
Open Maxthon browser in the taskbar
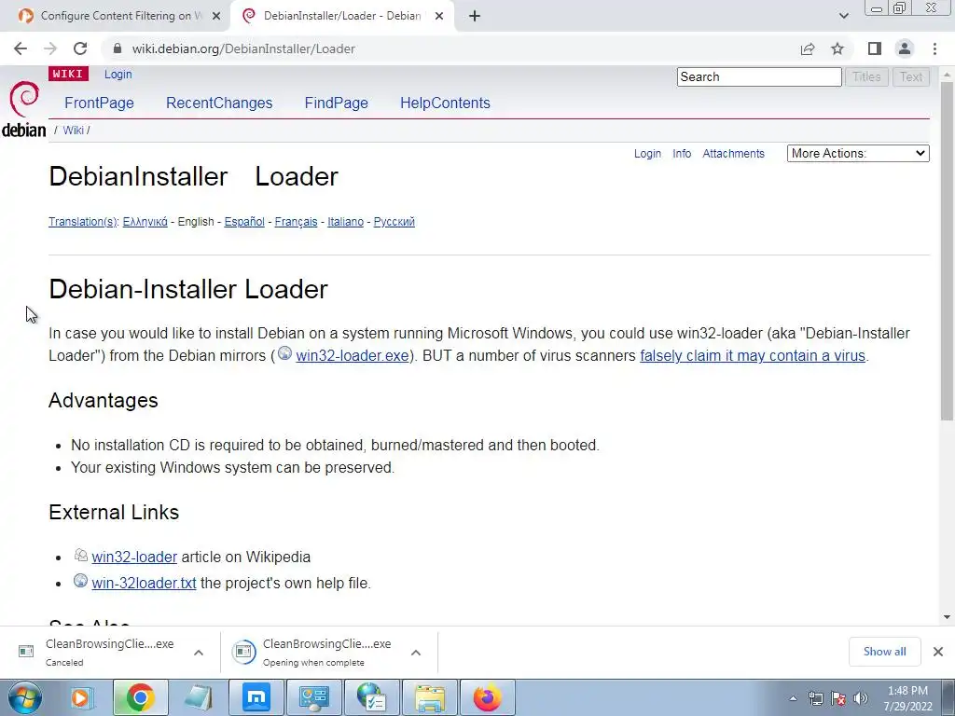256,697
